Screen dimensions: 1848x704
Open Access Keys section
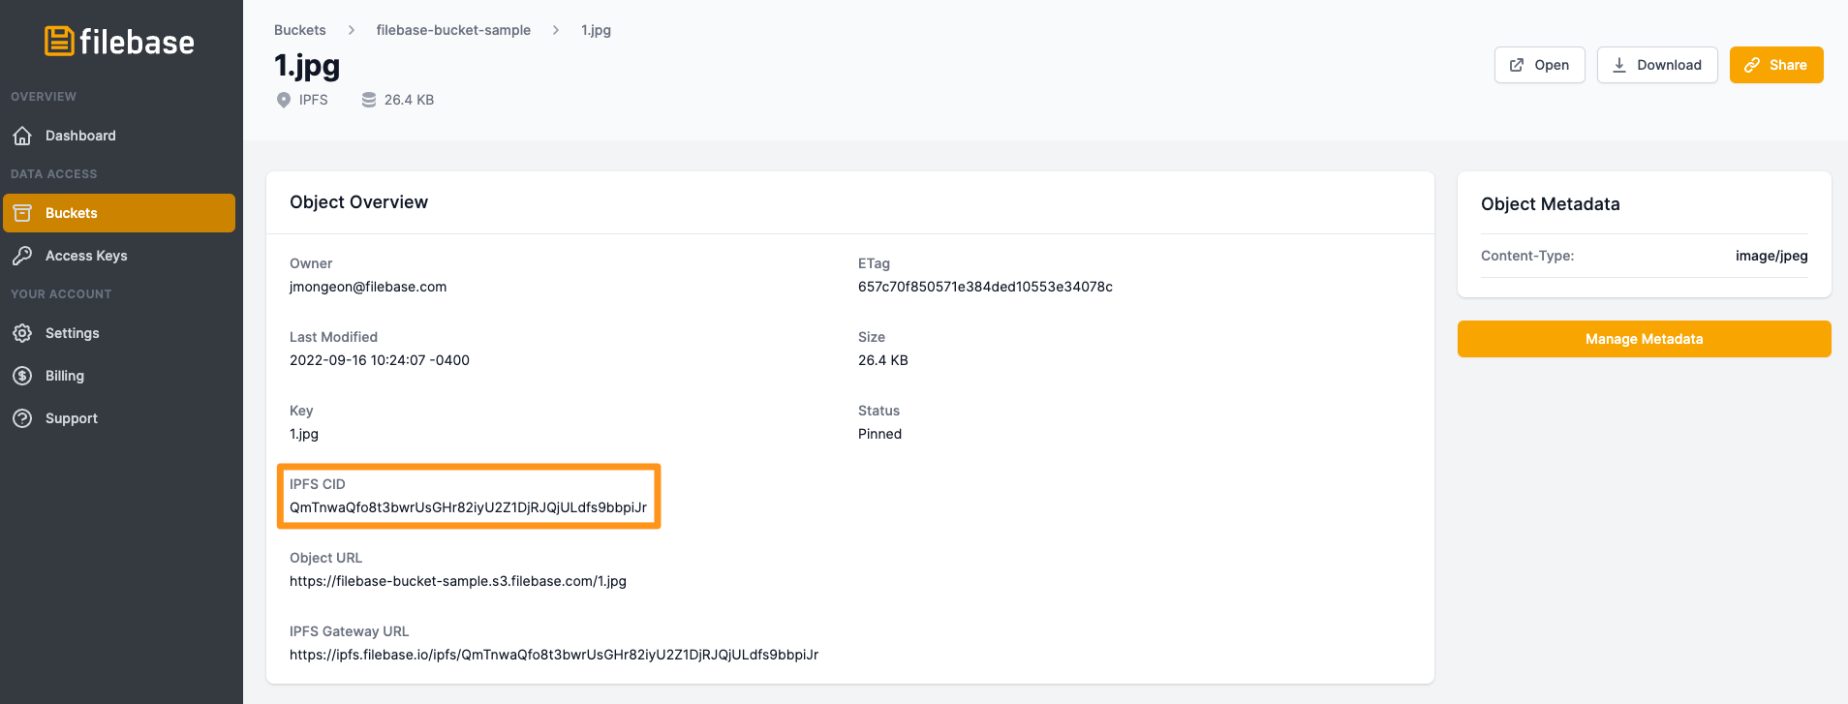(x=119, y=256)
